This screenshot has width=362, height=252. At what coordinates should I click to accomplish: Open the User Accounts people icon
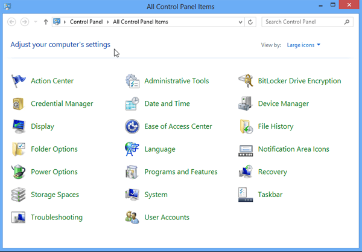[x=132, y=218]
